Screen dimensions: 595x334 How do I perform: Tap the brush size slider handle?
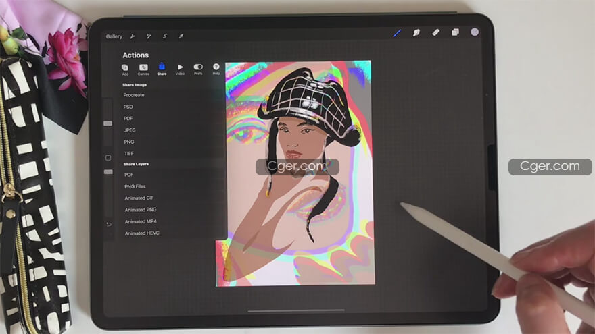coord(108,123)
